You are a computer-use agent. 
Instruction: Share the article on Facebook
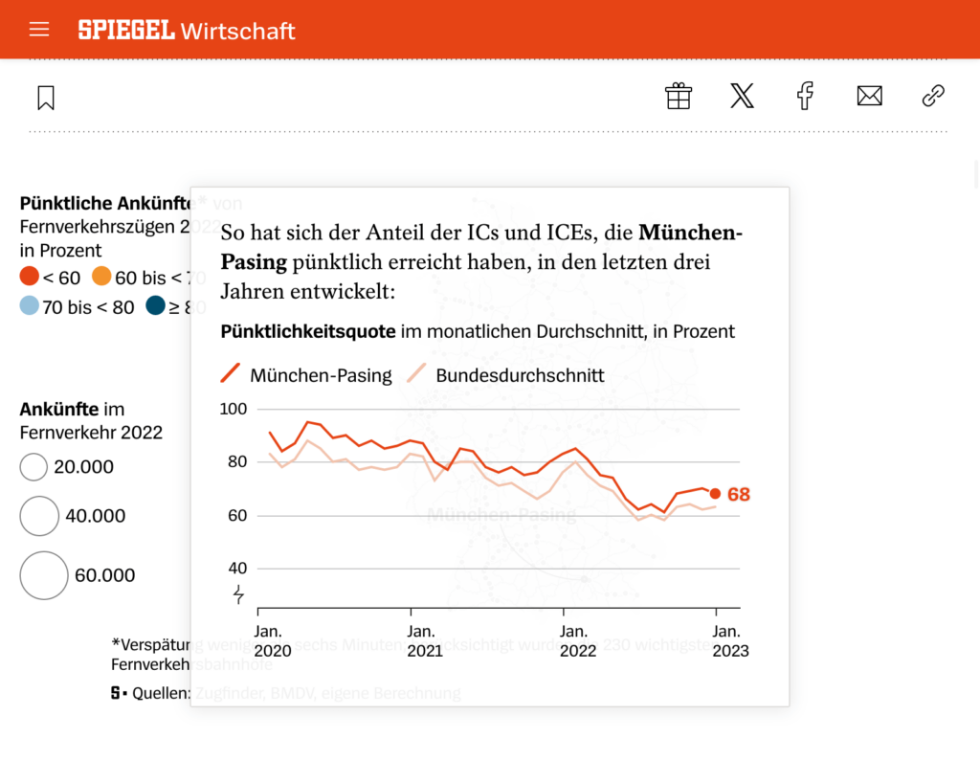pos(805,97)
